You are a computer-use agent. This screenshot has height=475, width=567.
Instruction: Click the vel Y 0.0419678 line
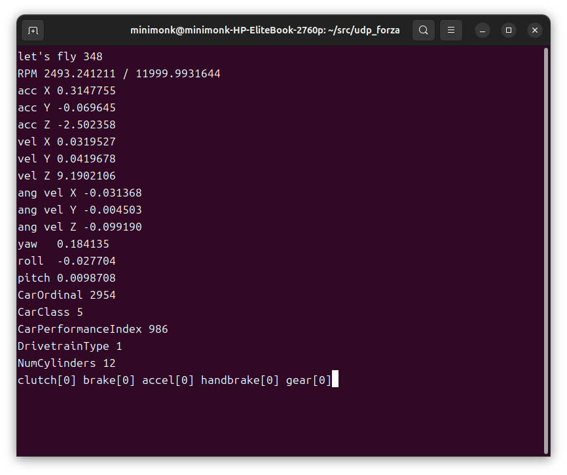tap(67, 159)
